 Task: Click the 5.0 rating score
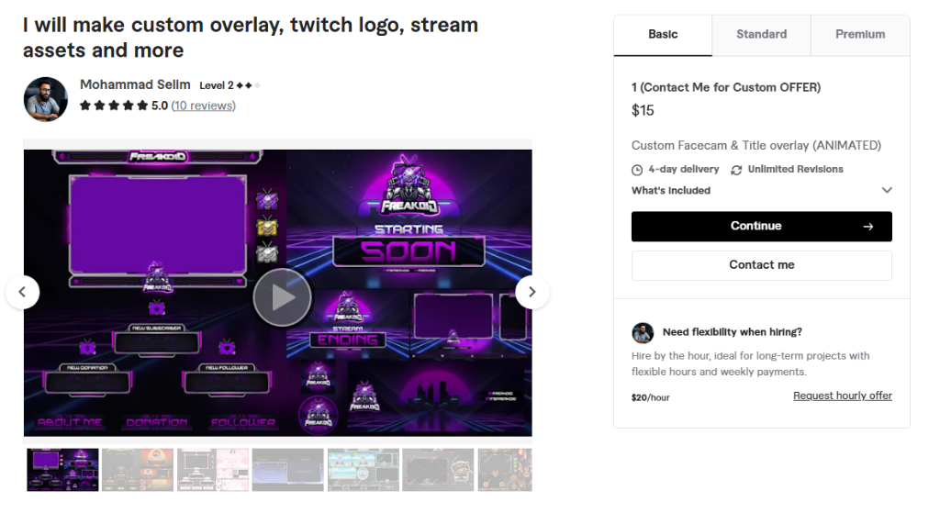160,106
